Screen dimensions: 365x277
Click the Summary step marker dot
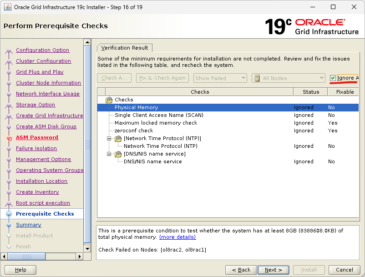pos(9,225)
